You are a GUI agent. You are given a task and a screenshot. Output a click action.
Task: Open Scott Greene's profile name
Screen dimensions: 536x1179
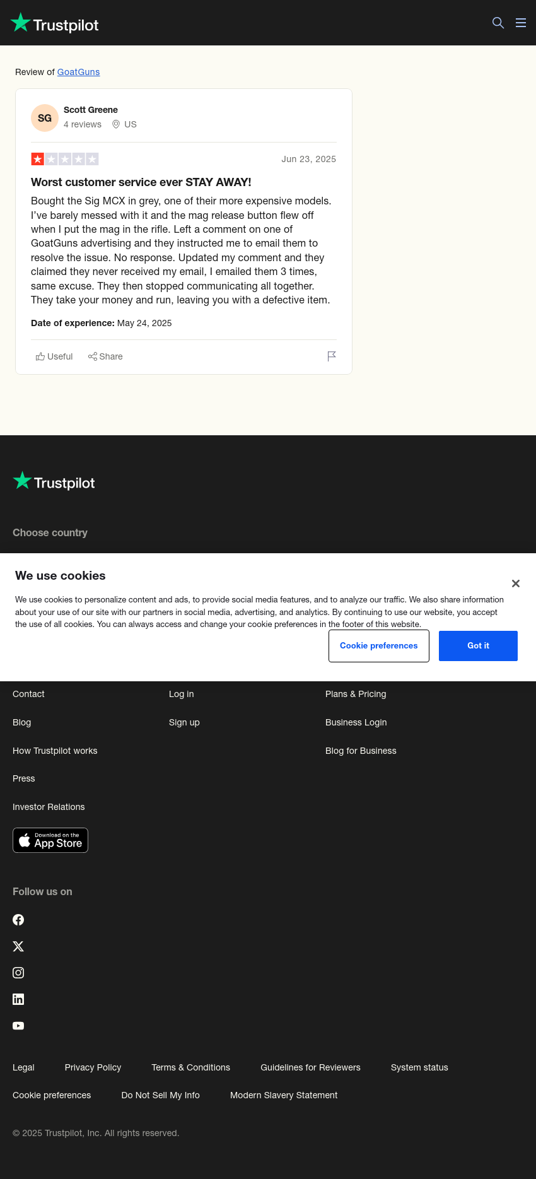[91, 110]
